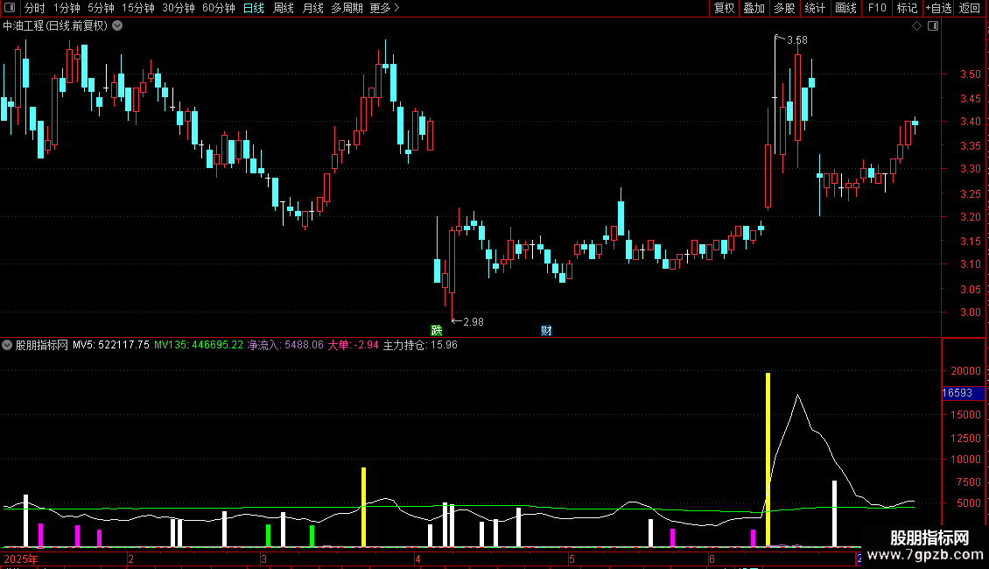This screenshot has height=569, width=989.
Task: Click the tall yellow volume bar in June
Action: [x=768, y=460]
